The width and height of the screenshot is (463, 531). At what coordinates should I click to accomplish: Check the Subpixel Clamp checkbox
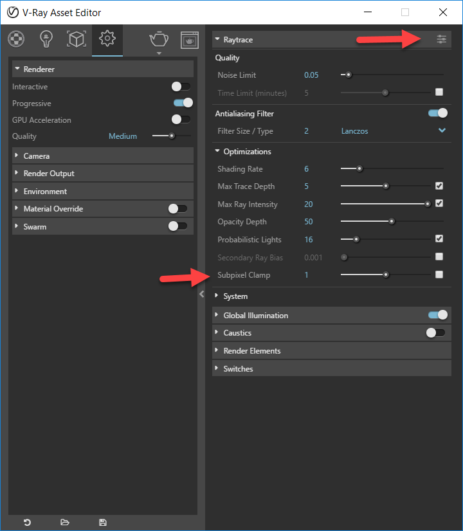[439, 274]
